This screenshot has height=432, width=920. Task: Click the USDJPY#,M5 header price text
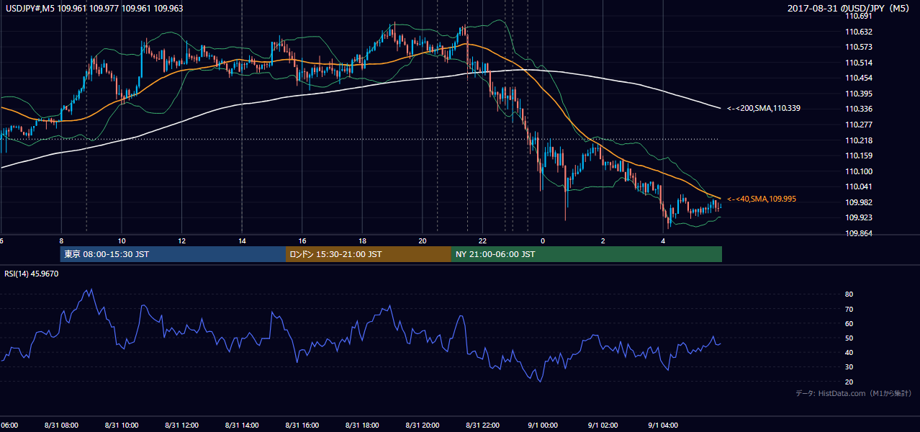click(x=94, y=9)
